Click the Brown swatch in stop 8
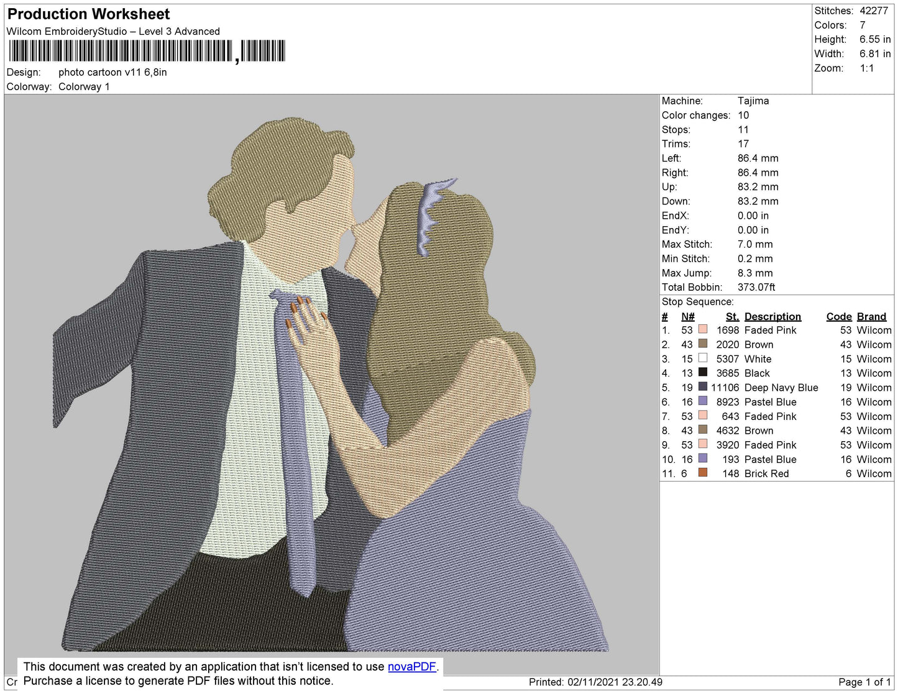The height and width of the screenshot is (694, 898). pos(703,429)
